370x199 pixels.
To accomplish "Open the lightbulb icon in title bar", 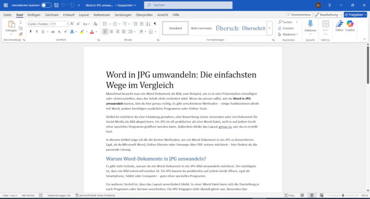I will [329, 5].
